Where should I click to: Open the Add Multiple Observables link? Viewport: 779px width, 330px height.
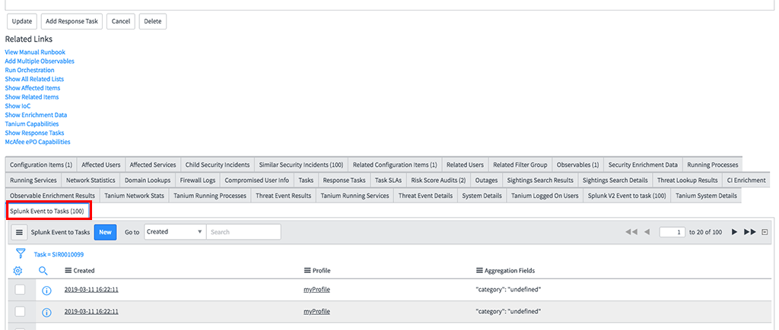pyautogui.click(x=40, y=61)
